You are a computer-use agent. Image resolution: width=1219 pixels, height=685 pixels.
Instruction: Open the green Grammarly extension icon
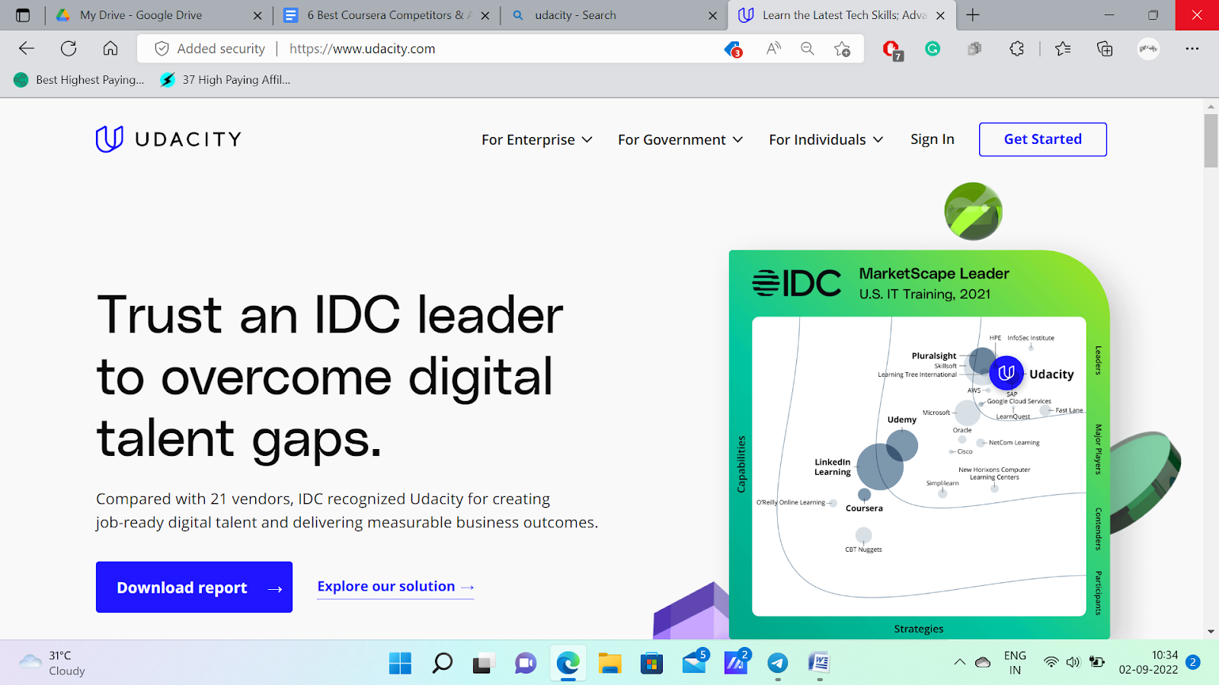point(933,49)
